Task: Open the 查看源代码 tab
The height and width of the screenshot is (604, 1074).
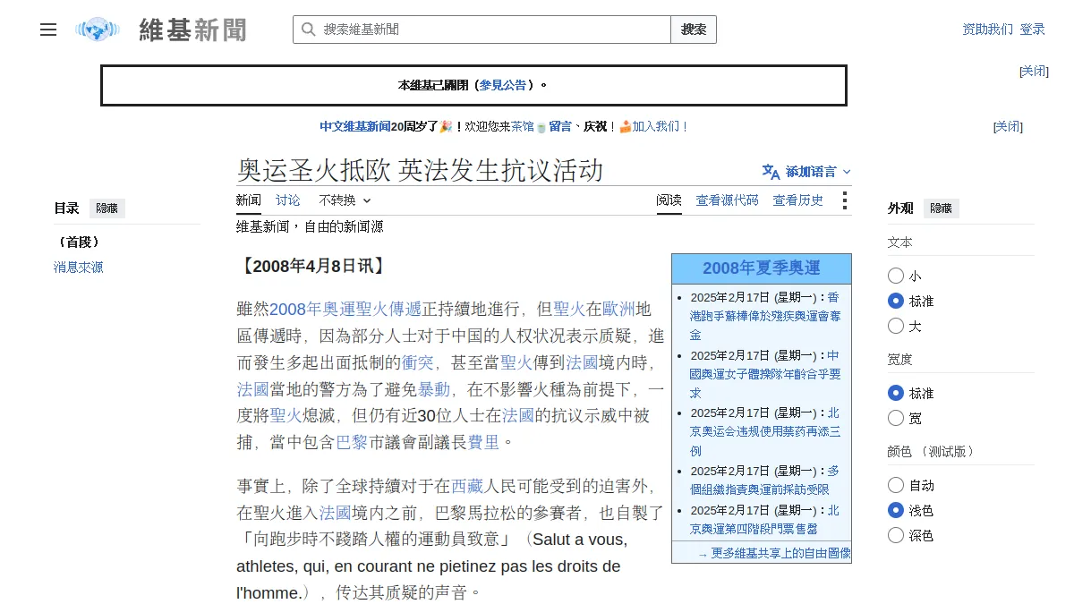Action: 728,200
